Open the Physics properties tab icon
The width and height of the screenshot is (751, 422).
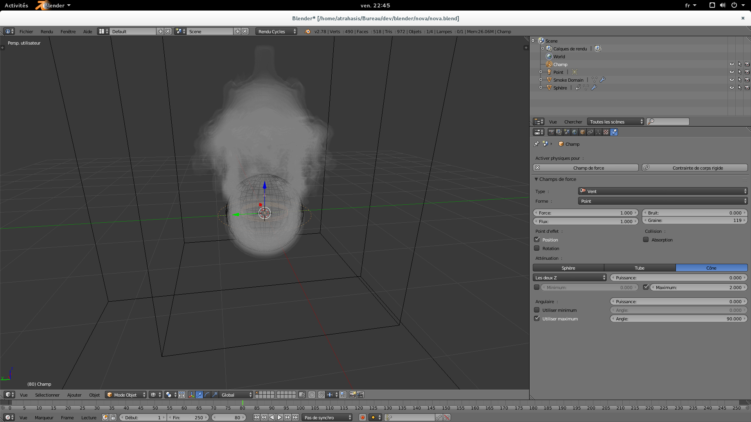click(x=614, y=132)
